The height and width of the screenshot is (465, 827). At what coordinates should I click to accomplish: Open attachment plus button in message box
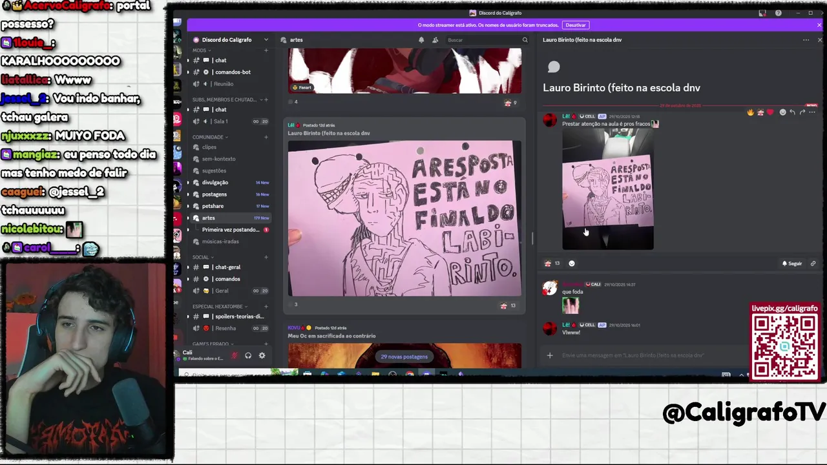[550, 355]
